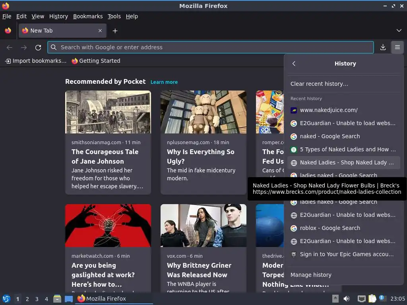The image size is (407, 305).
Task: Switch to workspace 4
Action: tap(47, 299)
